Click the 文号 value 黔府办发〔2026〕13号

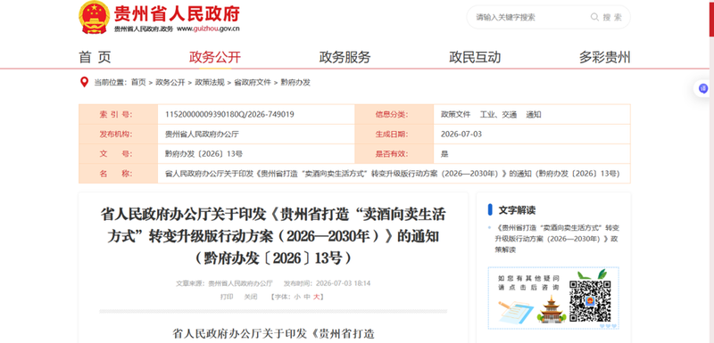(x=203, y=153)
